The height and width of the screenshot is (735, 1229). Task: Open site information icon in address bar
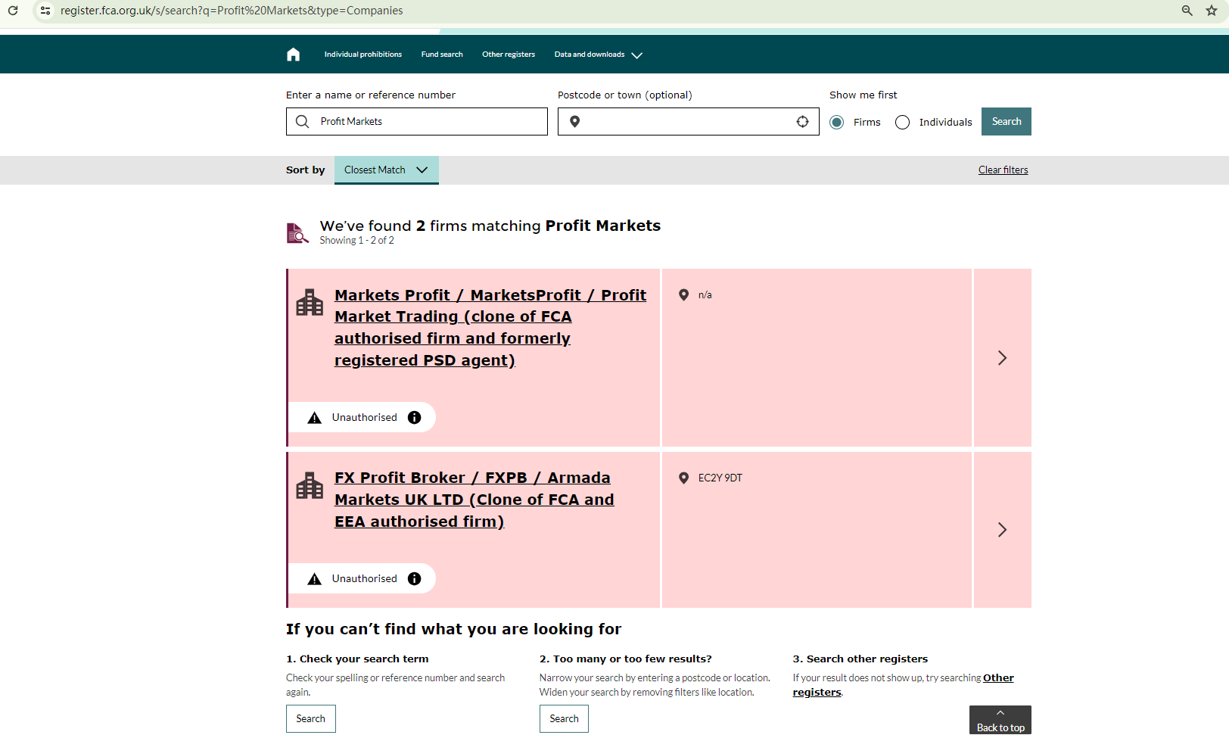(45, 11)
